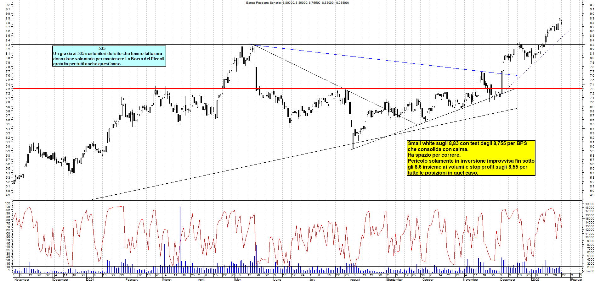This screenshot has width=595, height=281.
Task: Click the Banca Popolare Sondrio chart title
Action: [297, 3]
